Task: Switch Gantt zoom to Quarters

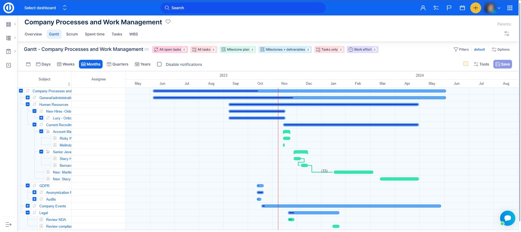Action: coord(117,64)
